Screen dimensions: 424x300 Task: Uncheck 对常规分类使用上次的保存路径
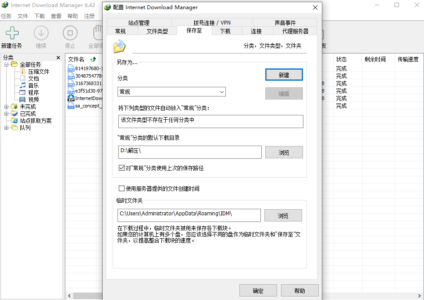[121, 168]
